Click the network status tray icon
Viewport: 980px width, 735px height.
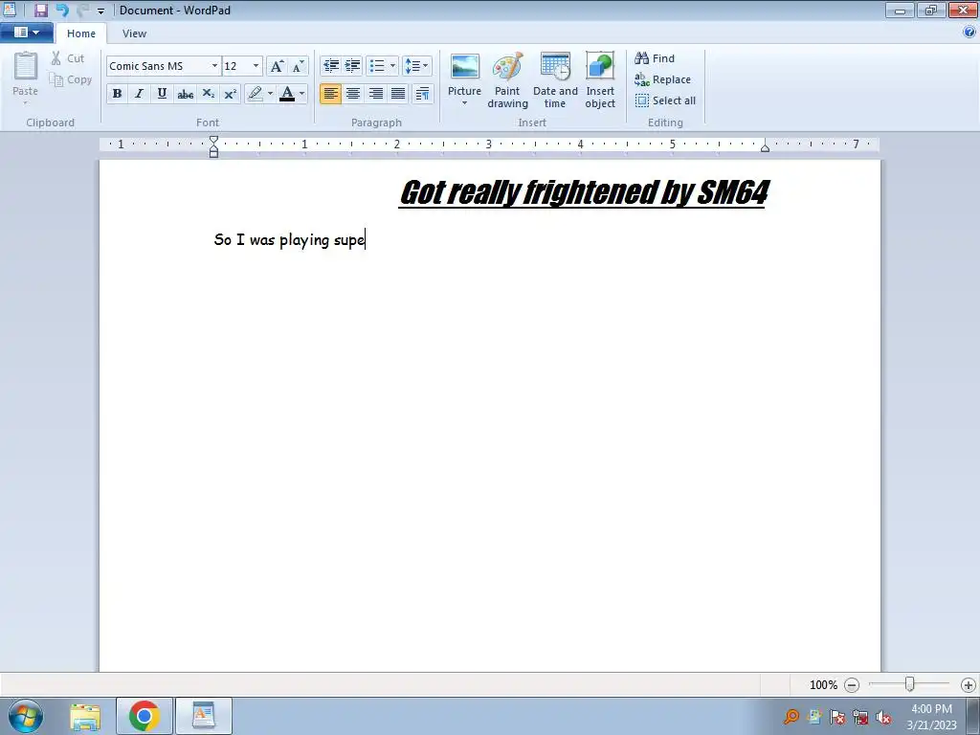click(x=860, y=717)
